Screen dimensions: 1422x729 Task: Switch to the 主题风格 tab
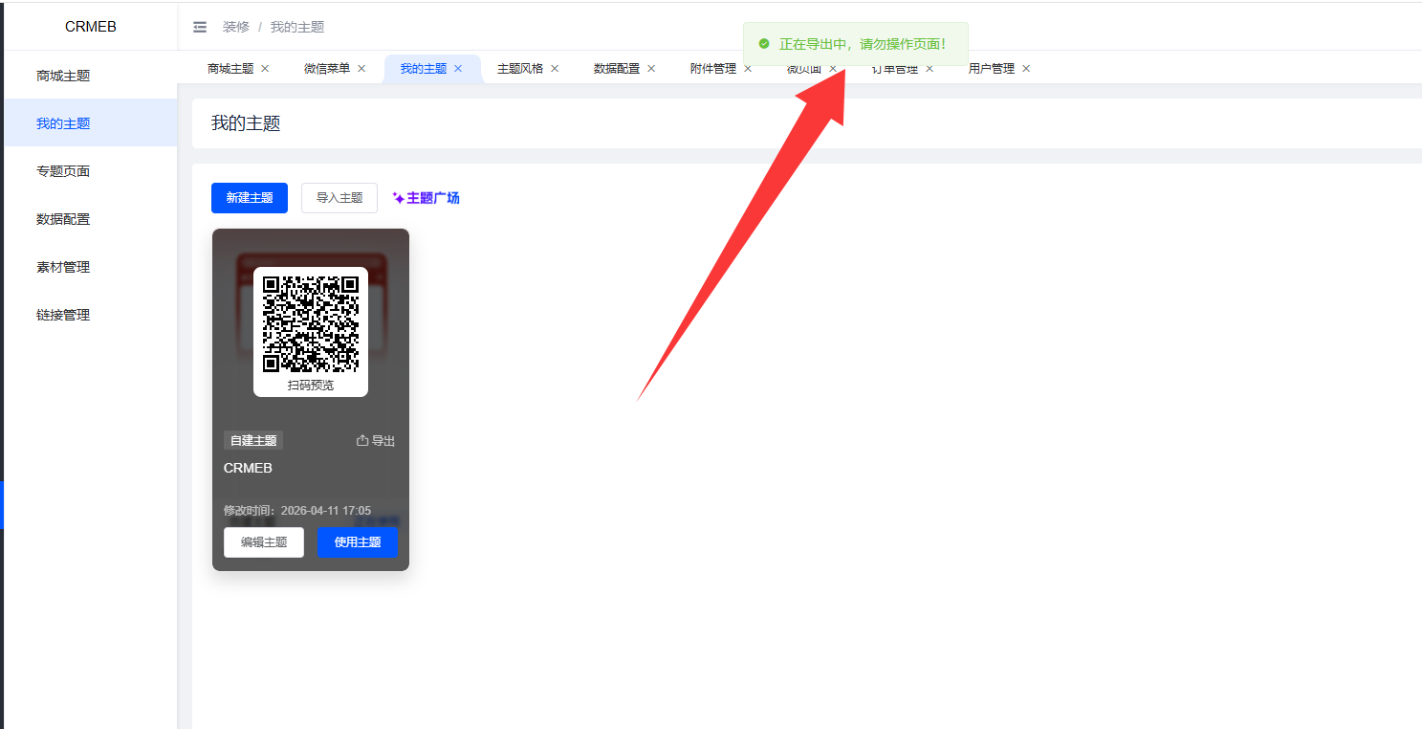519,69
